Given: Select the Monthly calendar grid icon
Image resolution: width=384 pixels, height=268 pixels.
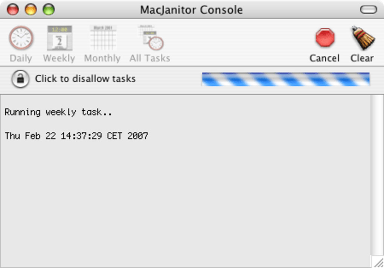Looking at the screenshot, I should click(x=103, y=38).
